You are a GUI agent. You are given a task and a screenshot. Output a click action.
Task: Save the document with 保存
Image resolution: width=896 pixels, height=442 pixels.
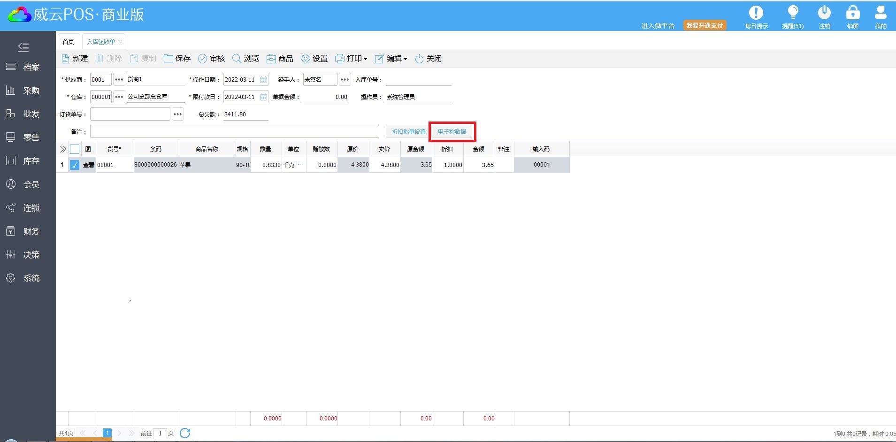click(168, 59)
